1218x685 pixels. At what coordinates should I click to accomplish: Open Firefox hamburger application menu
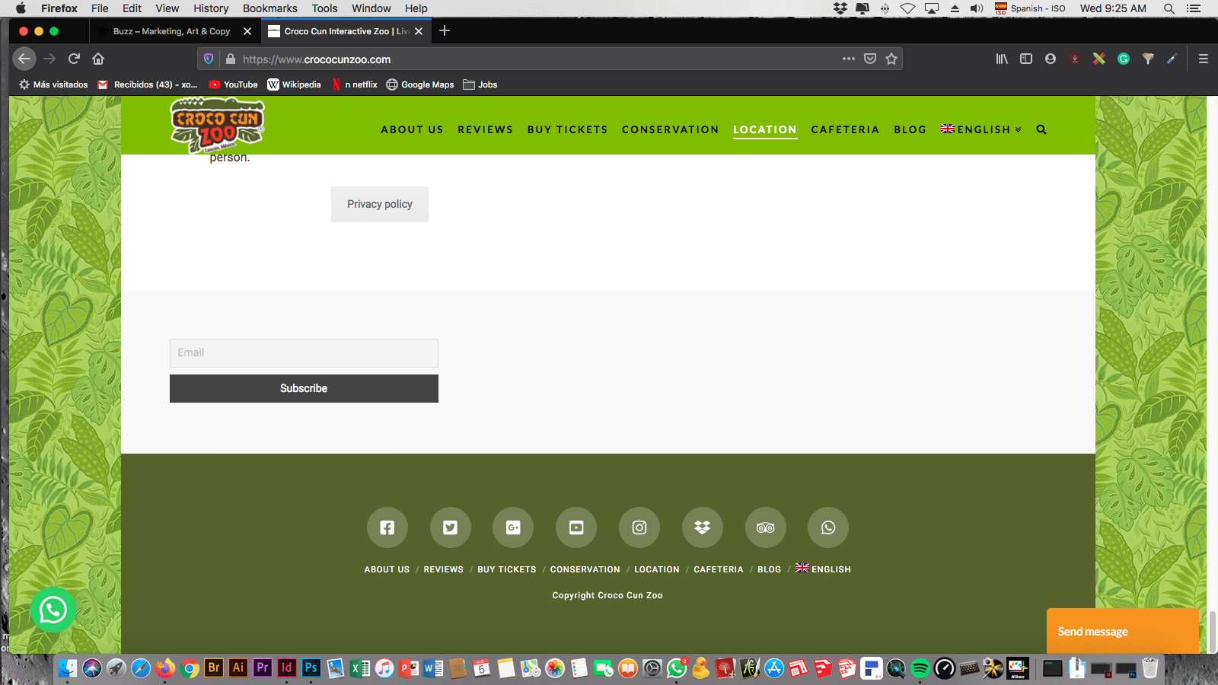coord(1204,59)
